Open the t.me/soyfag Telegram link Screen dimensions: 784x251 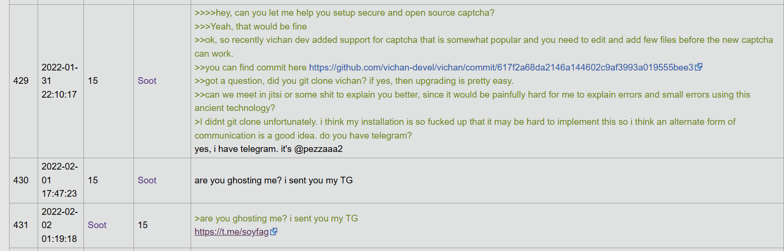pyautogui.click(x=232, y=232)
